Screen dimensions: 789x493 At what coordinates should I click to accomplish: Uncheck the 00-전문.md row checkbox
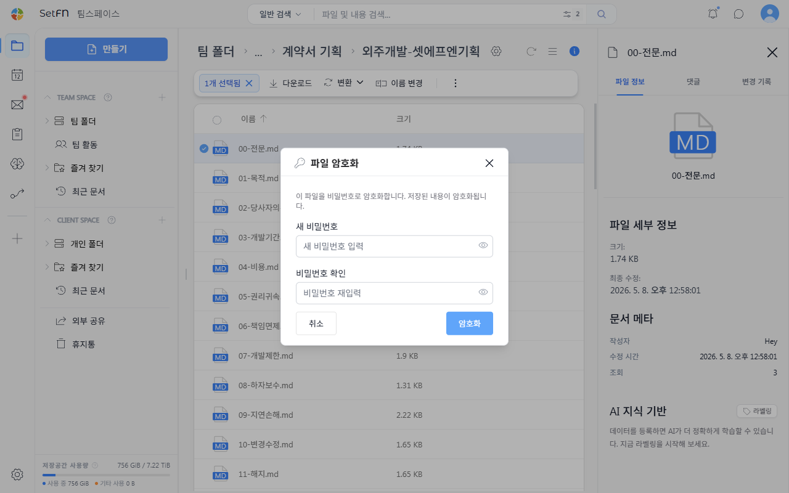pos(204,149)
